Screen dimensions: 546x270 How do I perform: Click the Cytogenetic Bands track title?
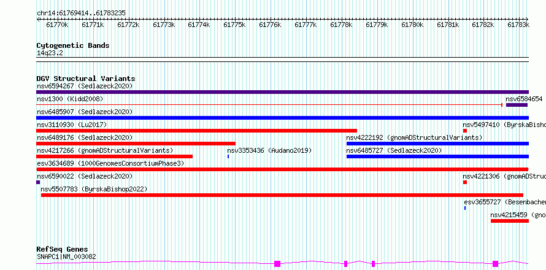click(x=73, y=45)
